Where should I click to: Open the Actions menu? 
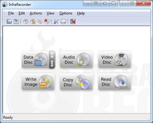[36, 13]
